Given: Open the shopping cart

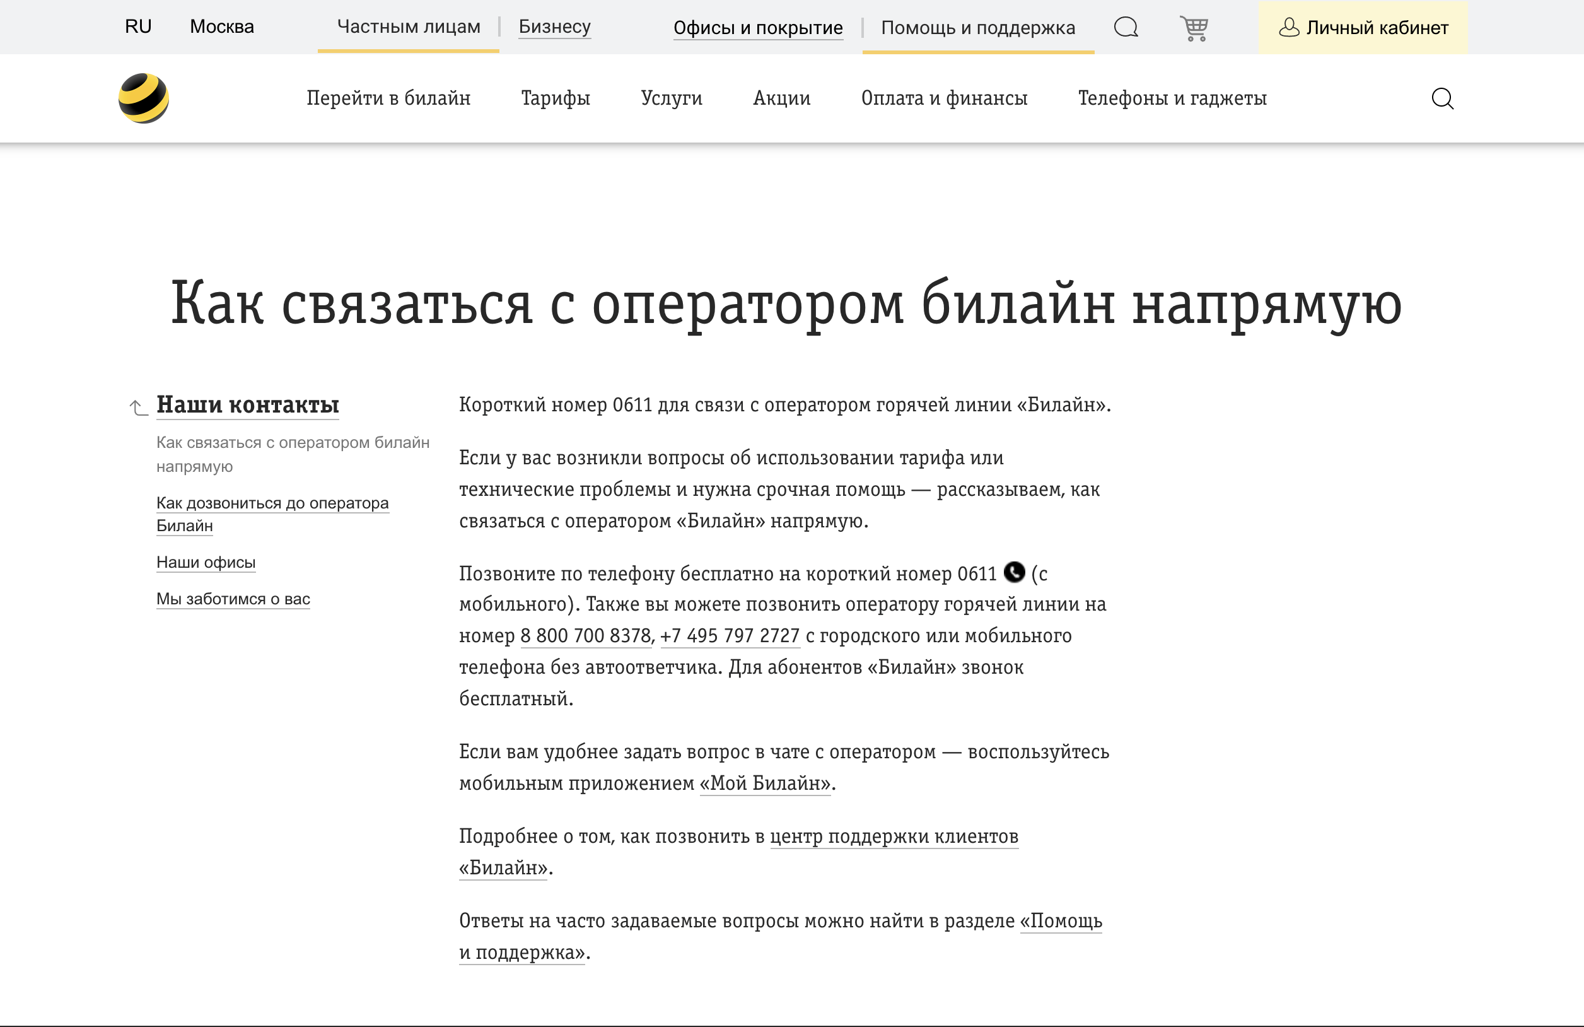Looking at the screenshot, I should pos(1195,28).
